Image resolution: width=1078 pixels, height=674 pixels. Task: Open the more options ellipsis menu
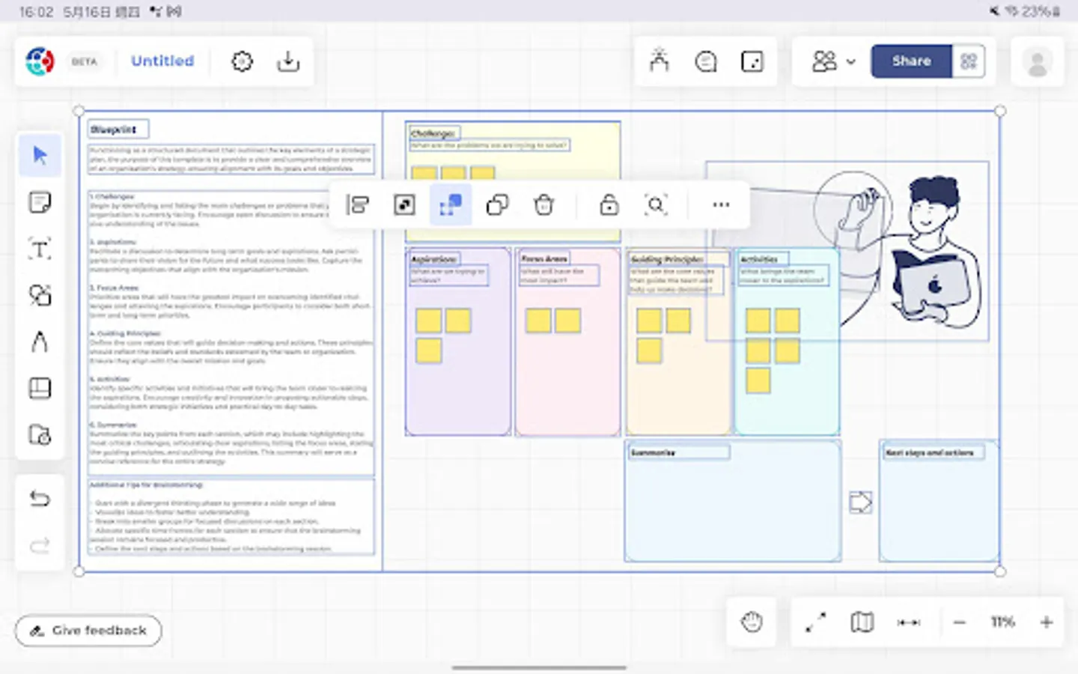[x=720, y=204]
